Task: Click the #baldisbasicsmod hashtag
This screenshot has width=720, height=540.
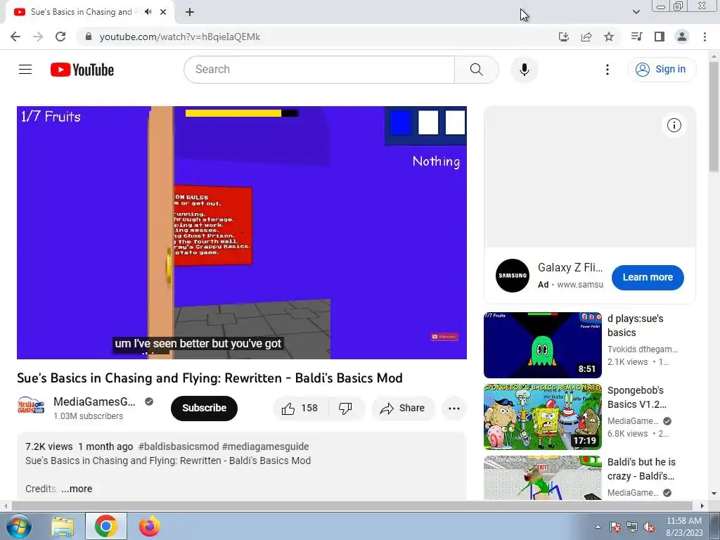Action: coord(179,446)
